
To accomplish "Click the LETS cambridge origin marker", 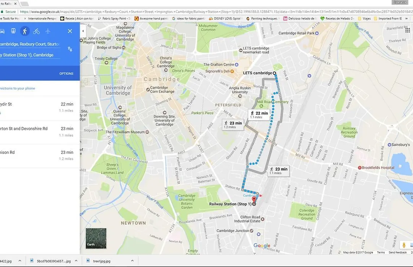I will point(274,73).
